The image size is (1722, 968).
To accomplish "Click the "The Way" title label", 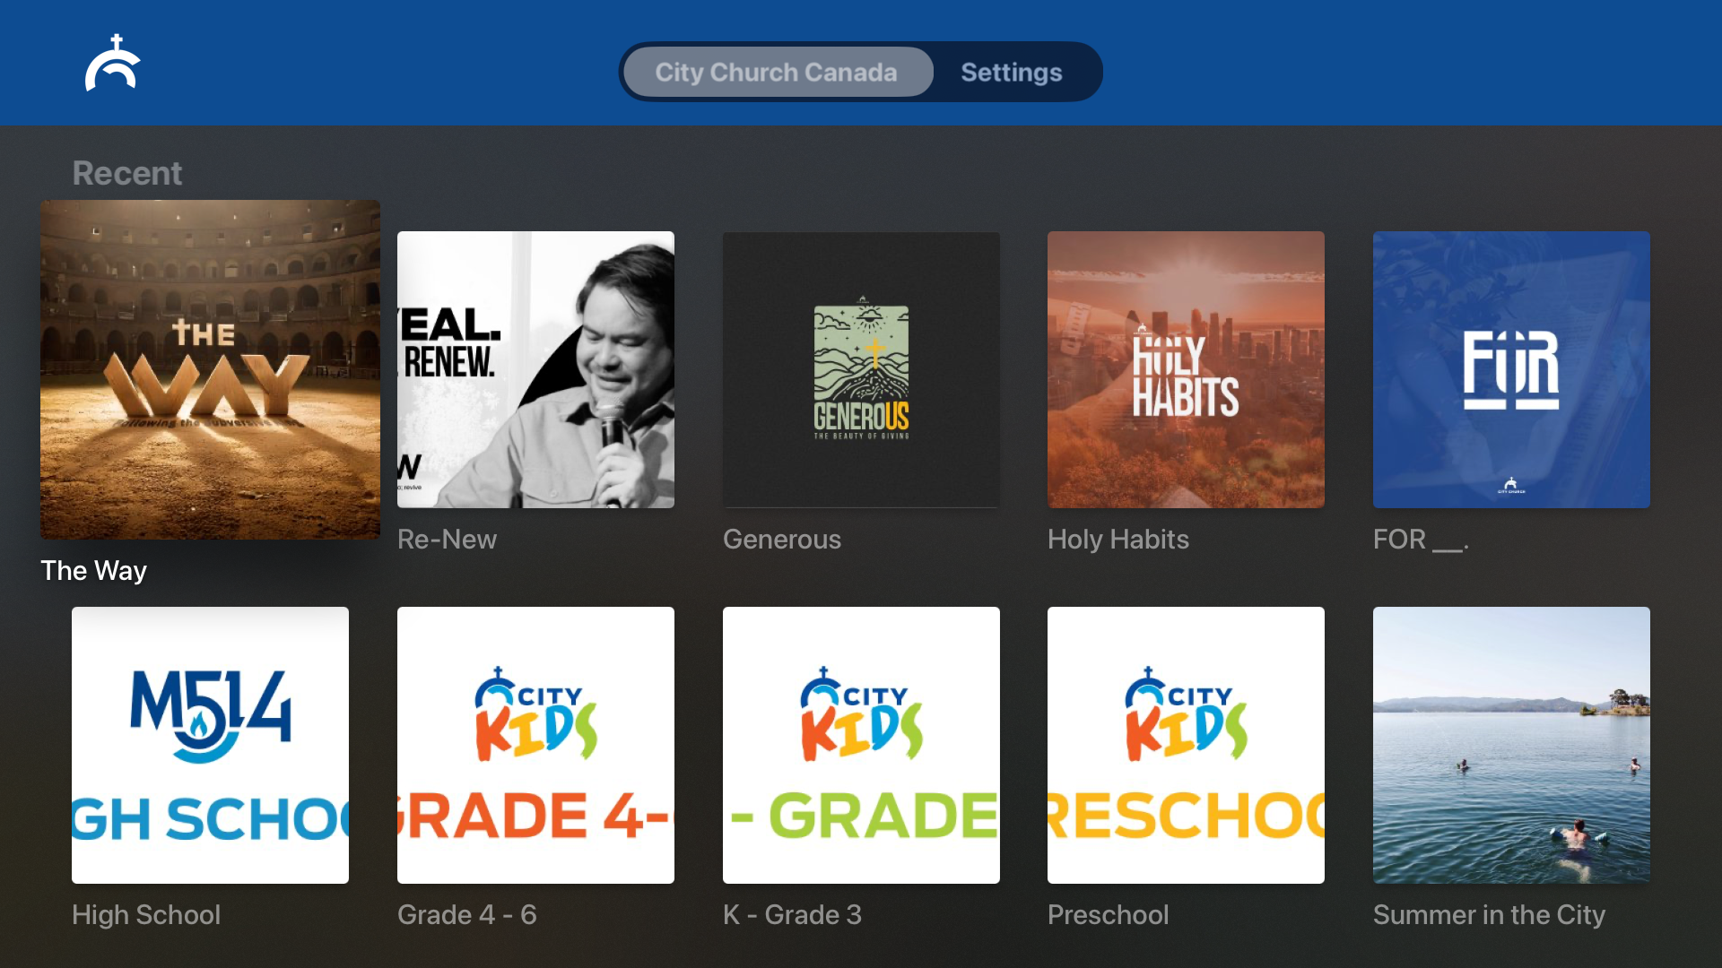I will [x=94, y=571].
